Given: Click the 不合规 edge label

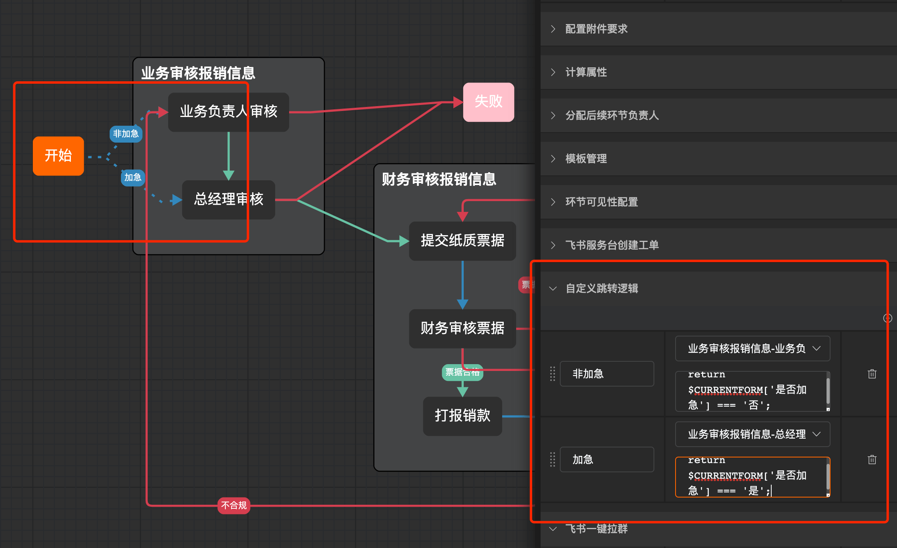Looking at the screenshot, I should coord(234,506).
